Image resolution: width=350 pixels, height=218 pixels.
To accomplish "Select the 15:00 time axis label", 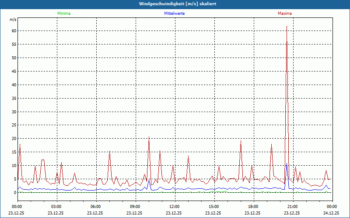I will click(213, 207).
